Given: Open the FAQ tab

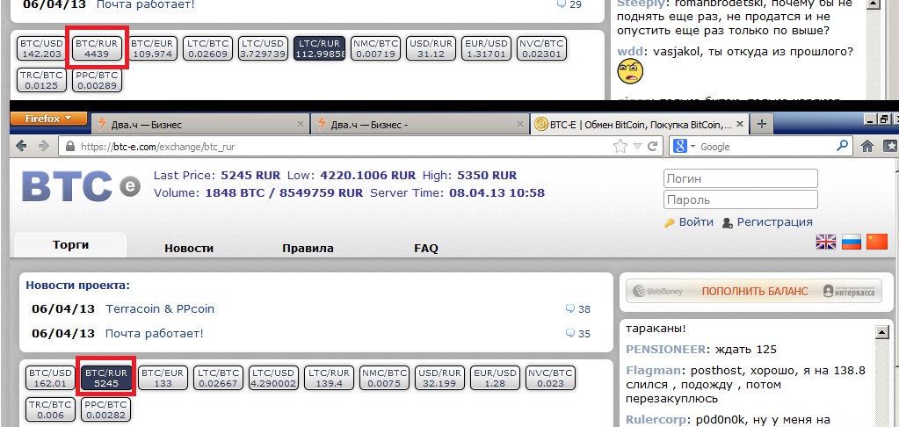Looking at the screenshot, I should 426,248.
